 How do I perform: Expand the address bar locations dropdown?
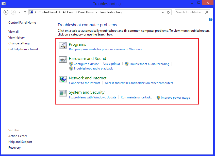163,12
